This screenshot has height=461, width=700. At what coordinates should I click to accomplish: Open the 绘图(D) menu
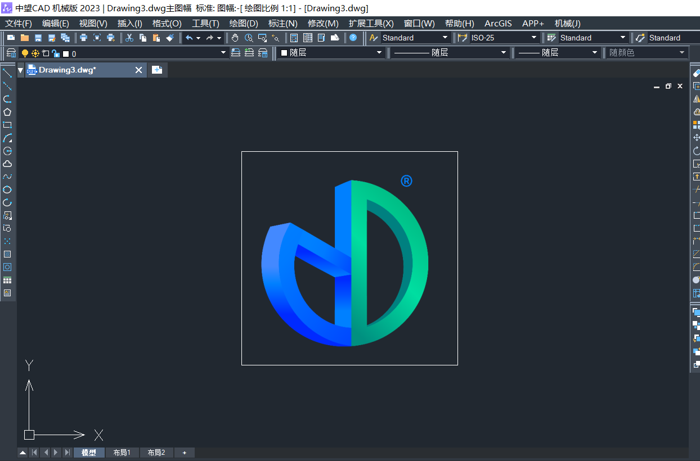pos(243,23)
